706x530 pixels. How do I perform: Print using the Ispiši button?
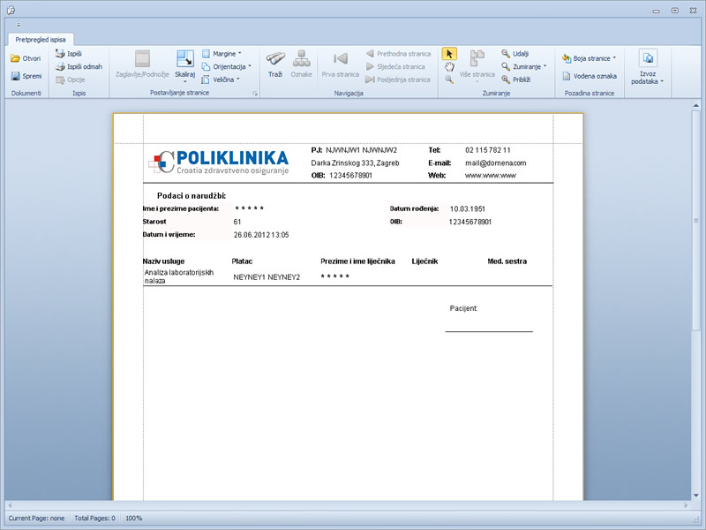[69, 54]
